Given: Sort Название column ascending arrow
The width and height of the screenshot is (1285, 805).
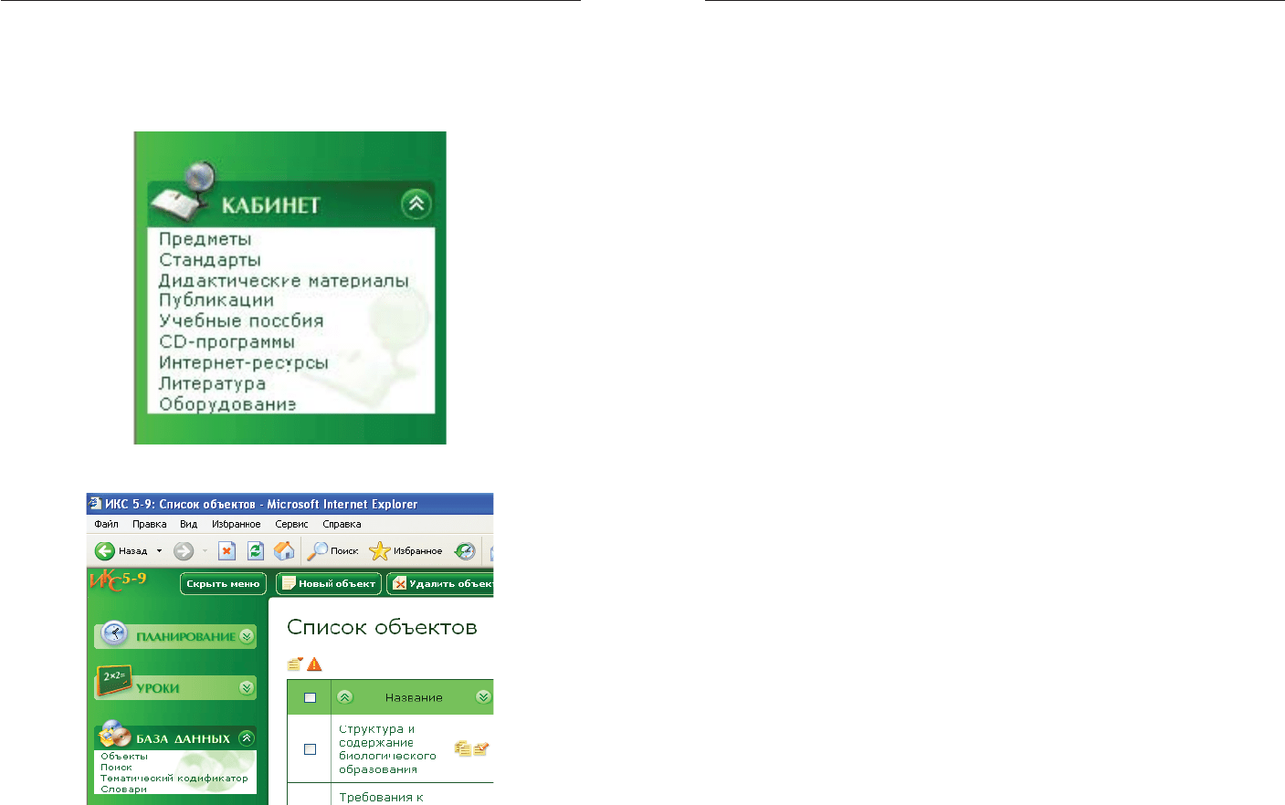Looking at the screenshot, I should point(344,697).
